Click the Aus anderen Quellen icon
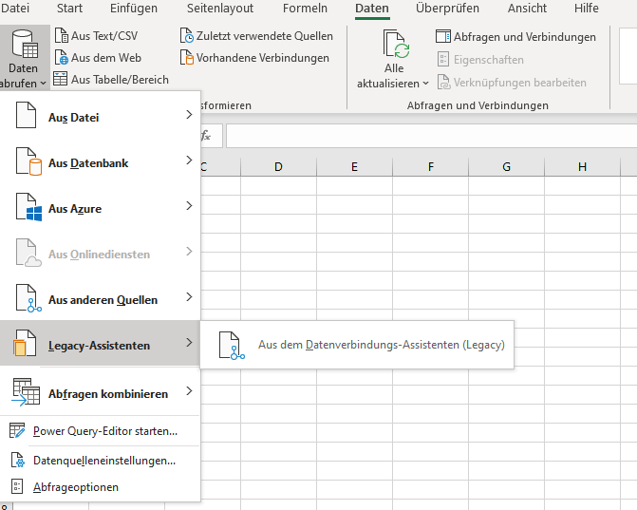637x510 pixels. click(x=28, y=298)
